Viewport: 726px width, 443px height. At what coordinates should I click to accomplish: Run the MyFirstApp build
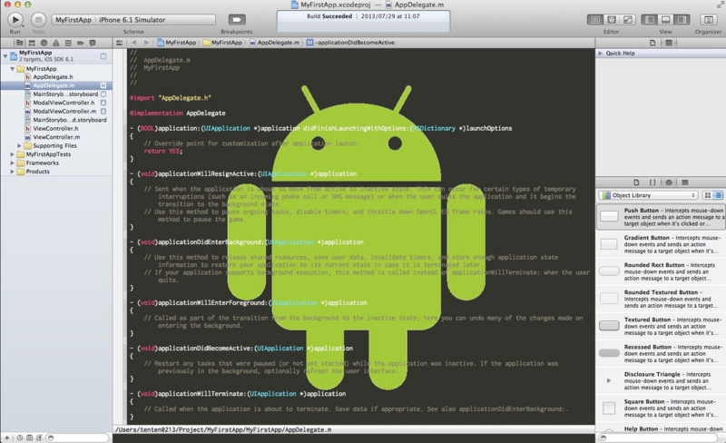tap(15, 19)
